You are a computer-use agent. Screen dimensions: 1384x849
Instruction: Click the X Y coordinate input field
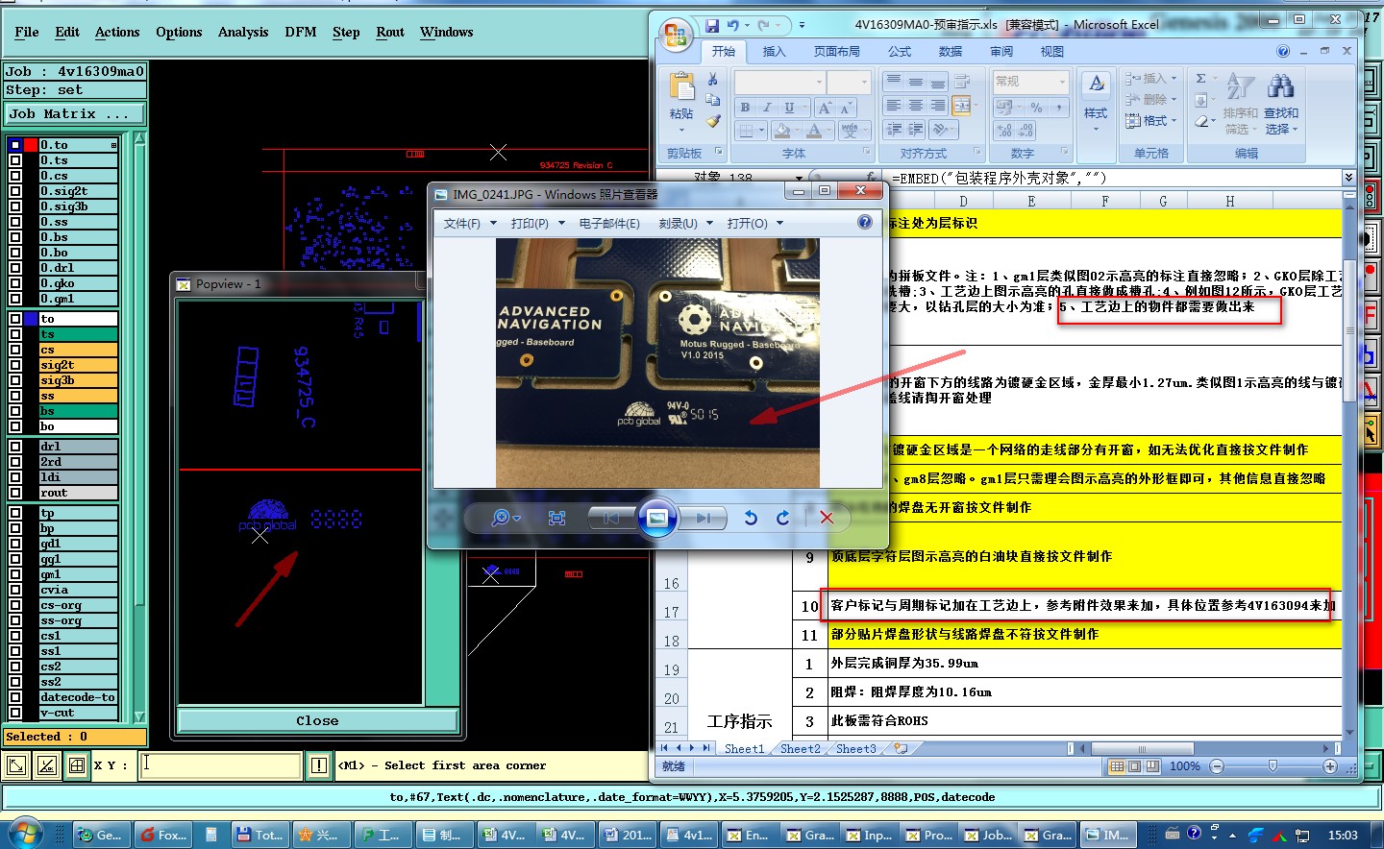pyautogui.click(x=221, y=765)
